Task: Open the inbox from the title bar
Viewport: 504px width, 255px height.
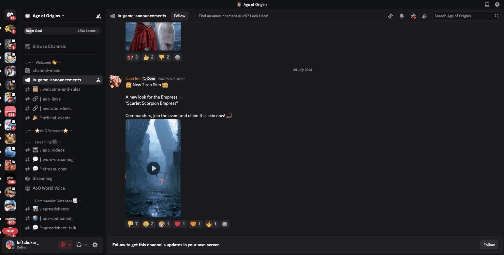Action: tap(487, 5)
